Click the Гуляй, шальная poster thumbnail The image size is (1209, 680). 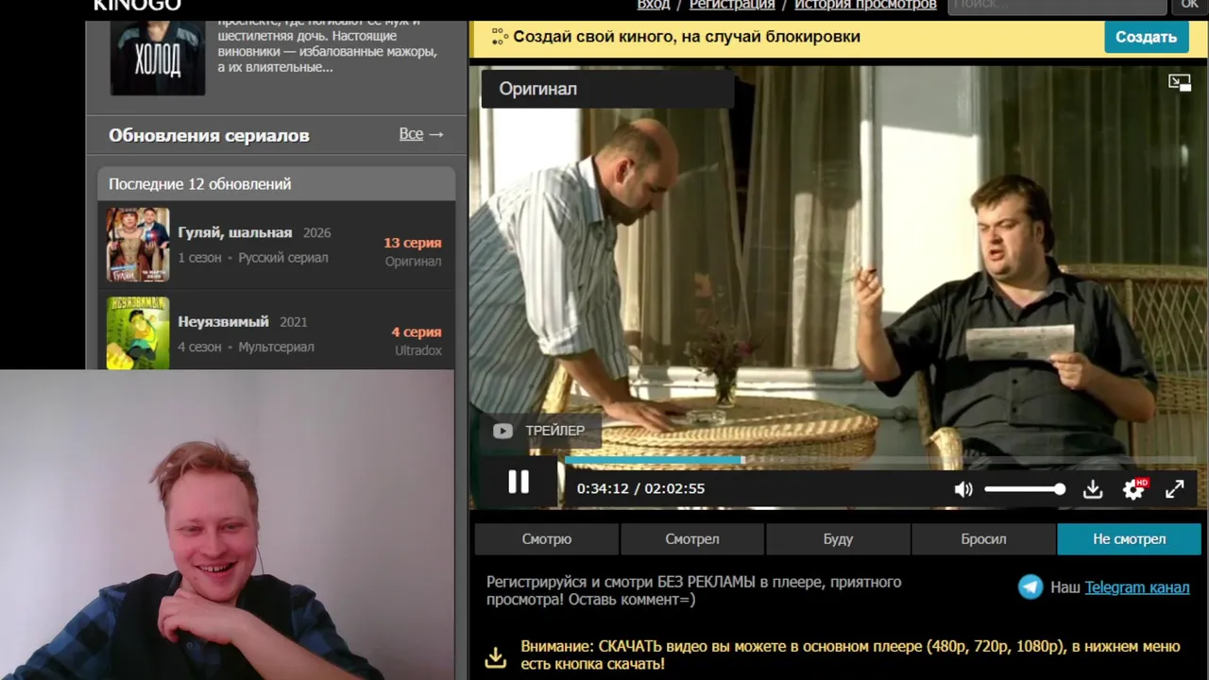(138, 245)
